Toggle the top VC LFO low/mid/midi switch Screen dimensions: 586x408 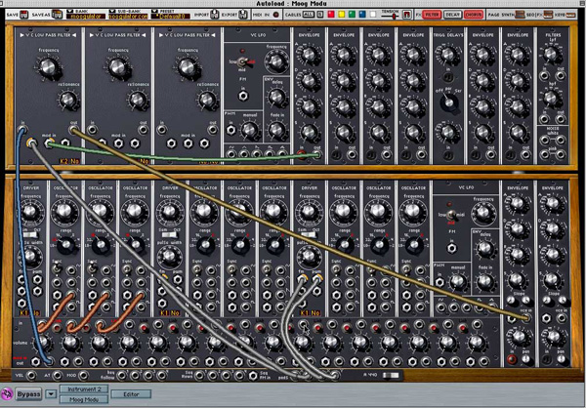point(242,61)
